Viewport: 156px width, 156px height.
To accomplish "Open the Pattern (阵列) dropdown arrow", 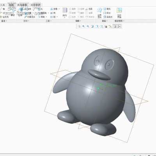I will 65,18.
